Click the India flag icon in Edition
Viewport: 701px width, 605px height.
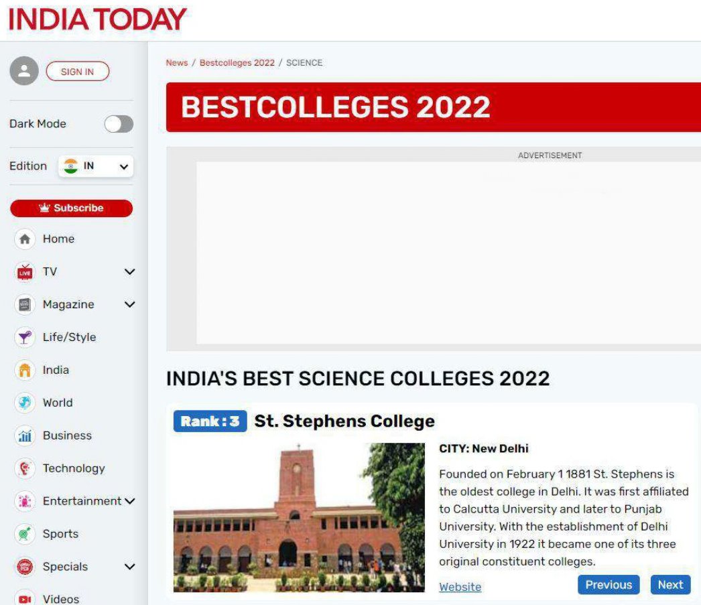click(x=70, y=166)
